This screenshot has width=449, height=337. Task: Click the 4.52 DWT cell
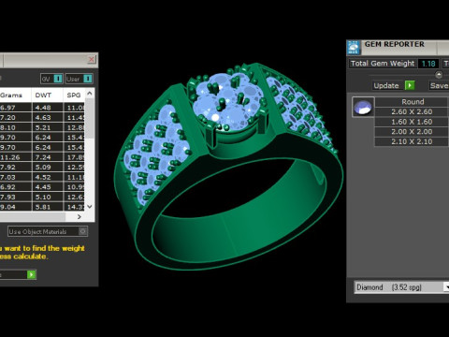pyautogui.click(x=48, y=177)
